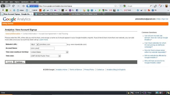Open 'Who will have access' question link
170x95 pixels.
[x=154, y=62]
